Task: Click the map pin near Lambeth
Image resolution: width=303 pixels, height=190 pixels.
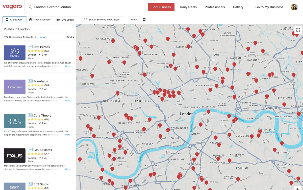Action: click(200, 124)
